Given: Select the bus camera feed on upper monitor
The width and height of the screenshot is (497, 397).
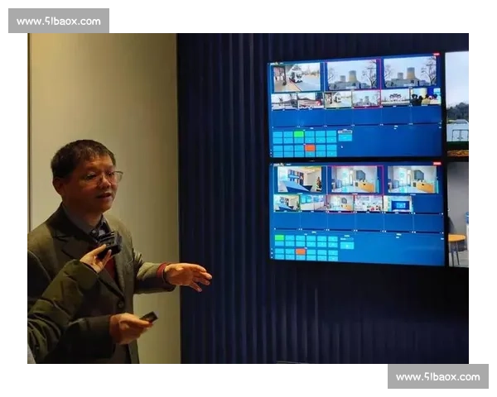Looking at the screenshot, I should pos(297,77).
